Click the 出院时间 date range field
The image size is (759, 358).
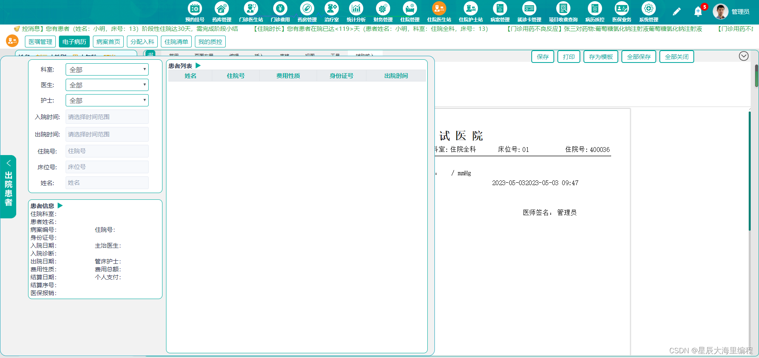[x=107, y=134]
